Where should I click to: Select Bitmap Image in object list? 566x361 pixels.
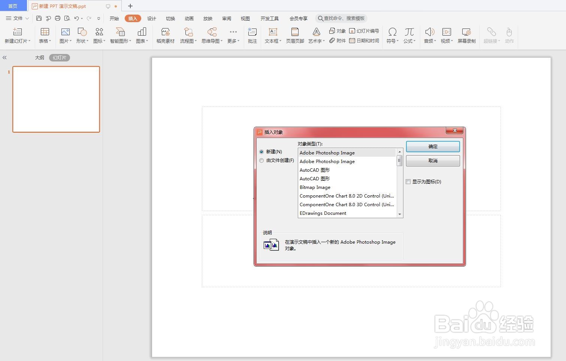(347, 187)
